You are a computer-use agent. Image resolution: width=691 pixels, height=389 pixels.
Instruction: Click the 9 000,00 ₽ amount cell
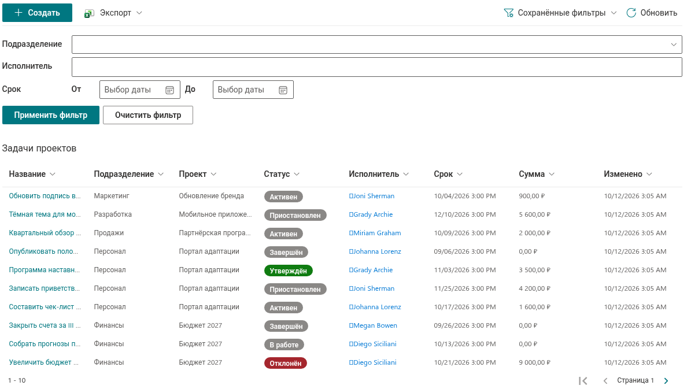534,362
